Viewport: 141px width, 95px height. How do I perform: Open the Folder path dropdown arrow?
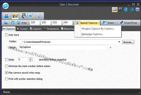[119, 42]
